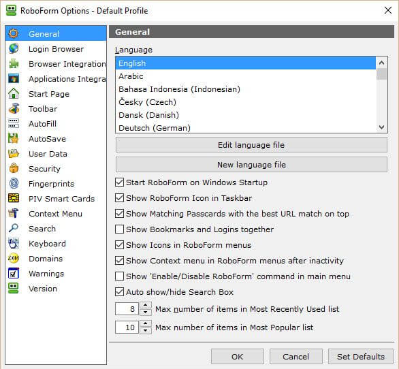399x369 pixels.
Task: Increase the Most Recently Used list count
Action: [146, 305]
